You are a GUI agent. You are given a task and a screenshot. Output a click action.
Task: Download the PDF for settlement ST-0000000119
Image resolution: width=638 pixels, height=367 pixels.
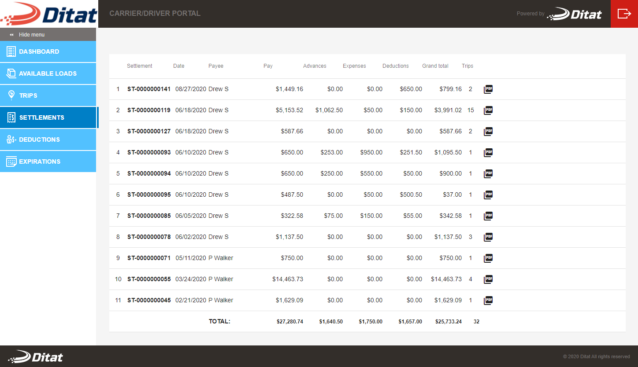(x=488, y=110)
